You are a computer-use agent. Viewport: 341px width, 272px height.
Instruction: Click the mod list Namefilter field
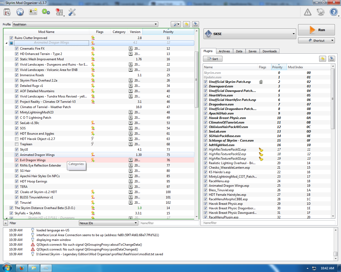coord(169,223)
